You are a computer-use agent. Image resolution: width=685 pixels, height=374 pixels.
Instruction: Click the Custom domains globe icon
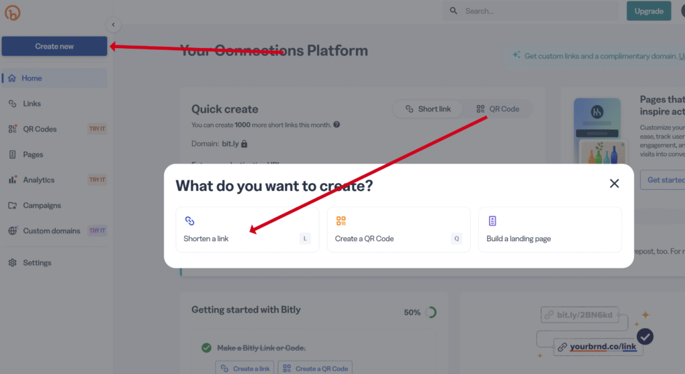pos(12,230)
